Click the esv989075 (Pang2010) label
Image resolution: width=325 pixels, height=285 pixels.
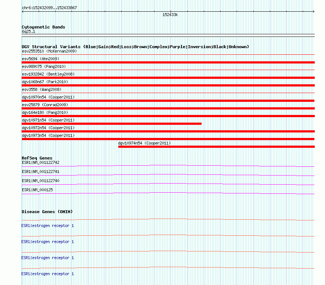pyautogui.click(x=44, y=66)
